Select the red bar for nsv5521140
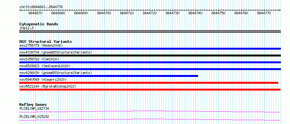The height and width of the screenshot is (124, 290). 150,90
